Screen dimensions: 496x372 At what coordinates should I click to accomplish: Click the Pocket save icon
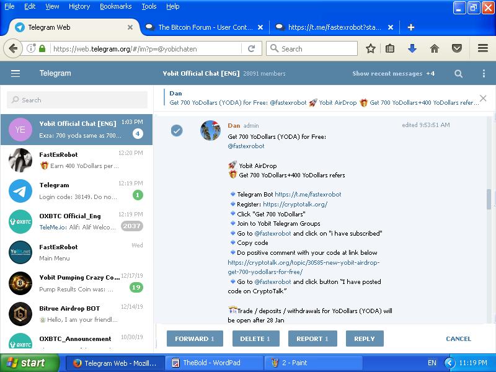pos(456,49)
